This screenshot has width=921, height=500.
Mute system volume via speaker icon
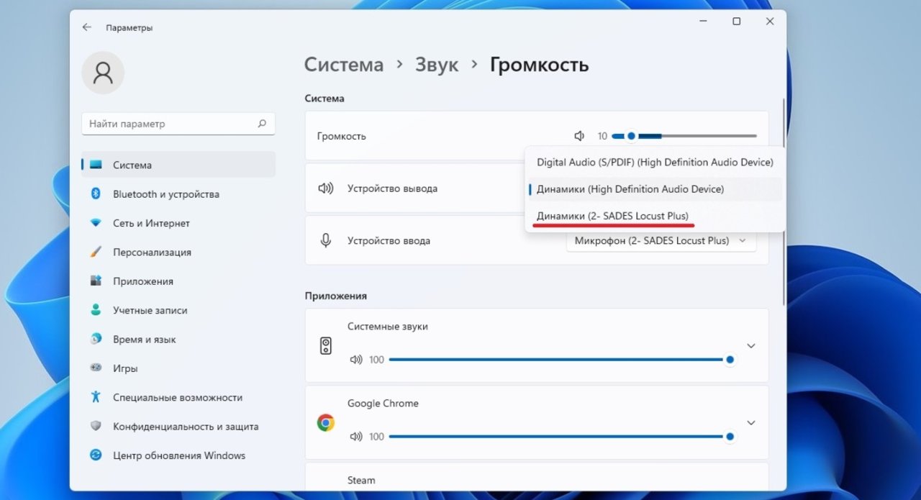(x=579, y=136)
